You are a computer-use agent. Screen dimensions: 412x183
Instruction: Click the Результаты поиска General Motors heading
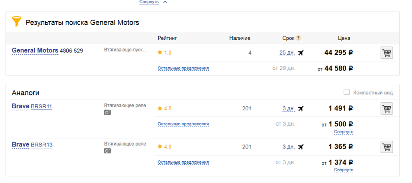click(x=82, y=23)
